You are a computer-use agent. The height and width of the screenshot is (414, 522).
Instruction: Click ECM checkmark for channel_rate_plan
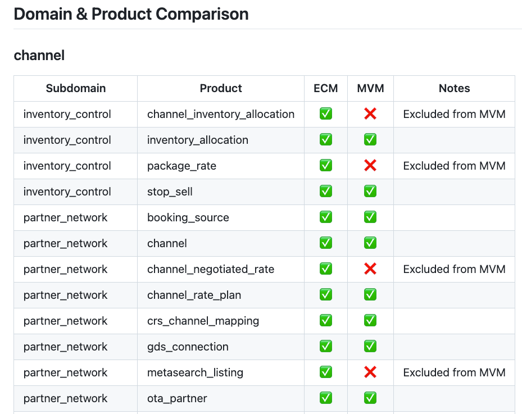pyautogui.click(x=325, y=294)
